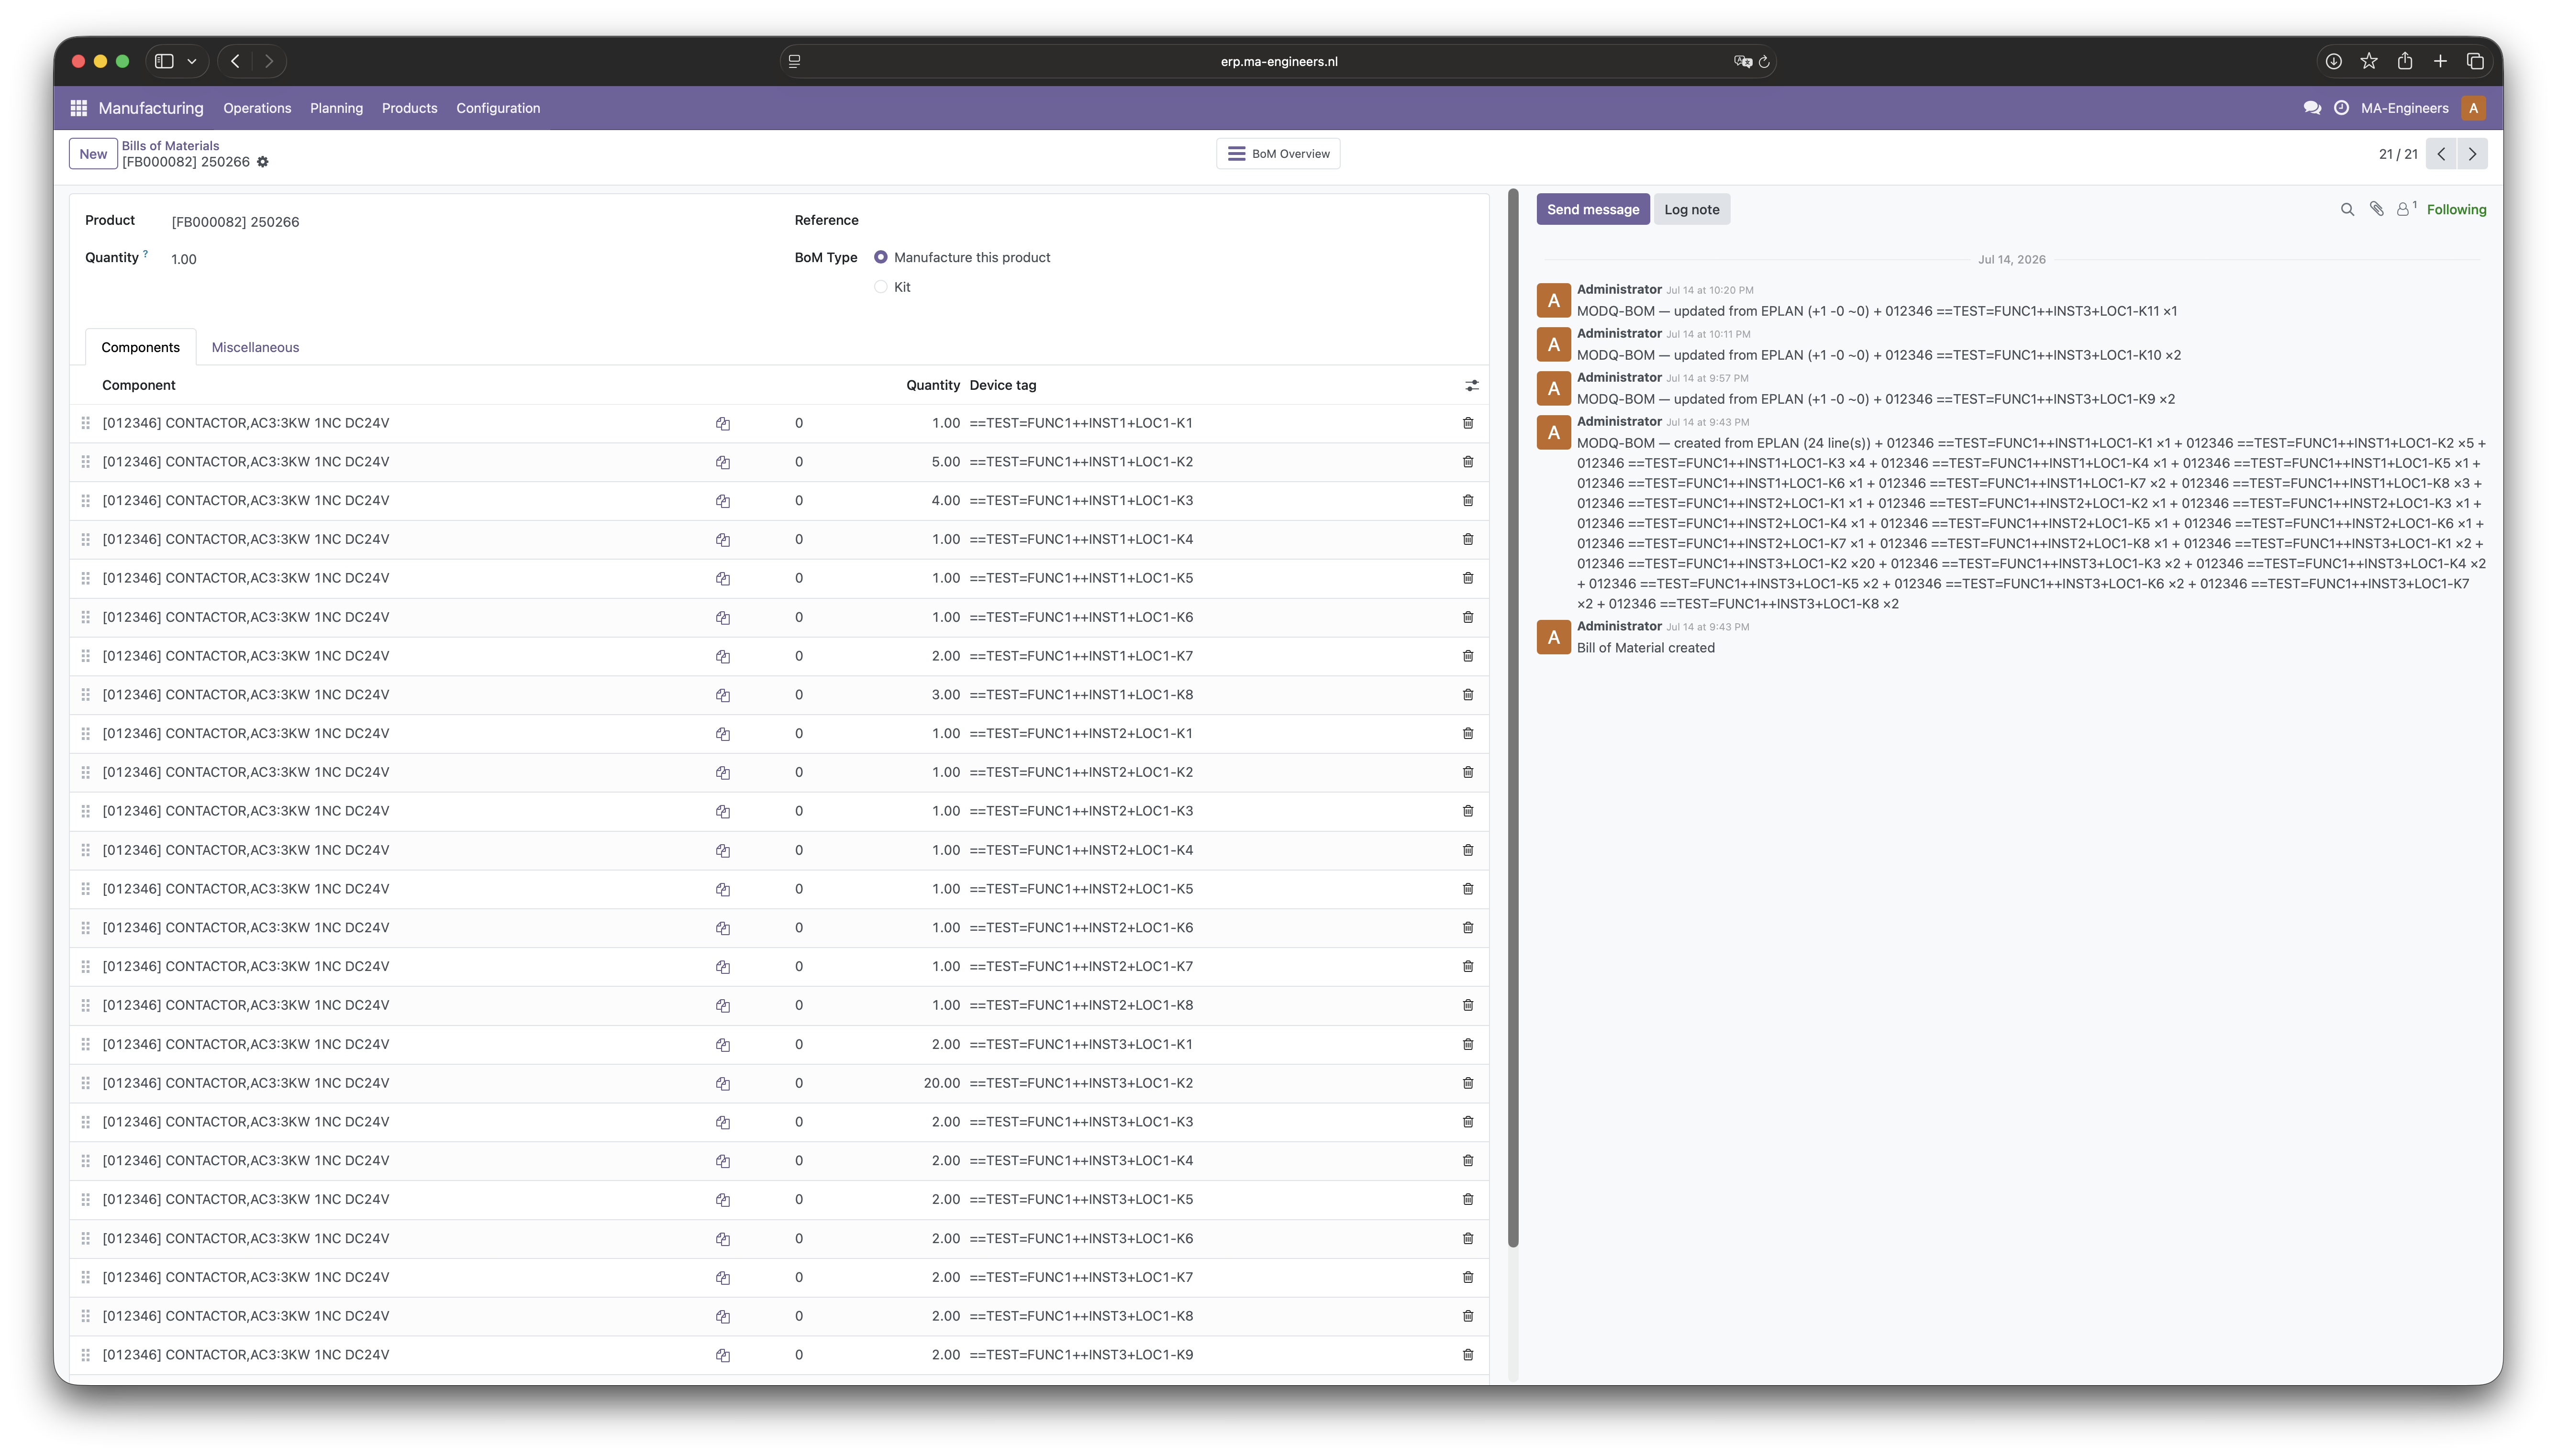Select the Components tab

point(140,347)
